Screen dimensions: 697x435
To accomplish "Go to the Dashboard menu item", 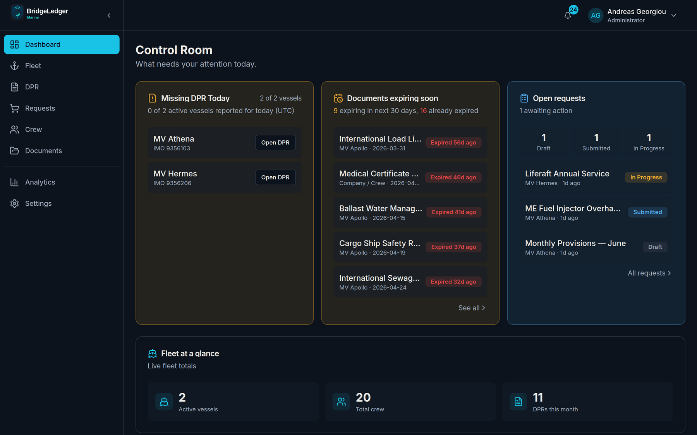I will click(62, 44).
